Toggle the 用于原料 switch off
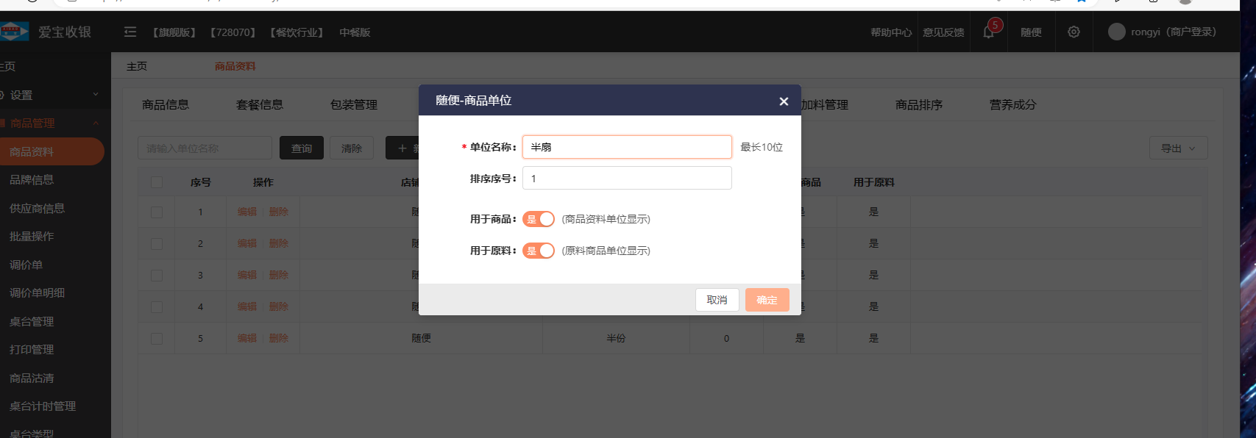Image resolution: width=1256 pixels, height=438 pixels. point(539,251)
